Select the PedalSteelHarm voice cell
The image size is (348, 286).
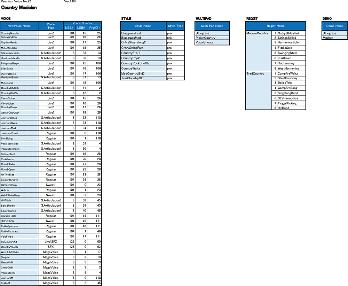click(19, 149)
